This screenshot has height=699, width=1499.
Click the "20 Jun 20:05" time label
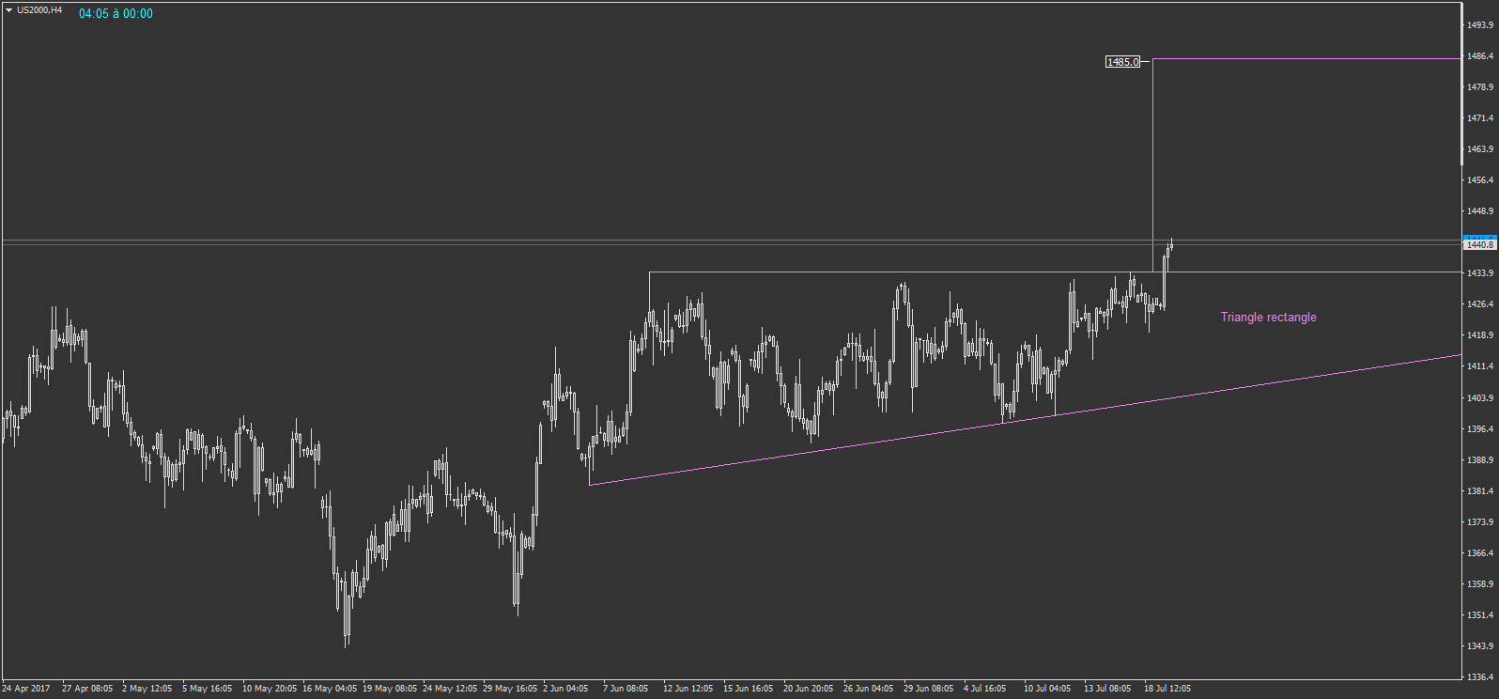tap(808, 689)
